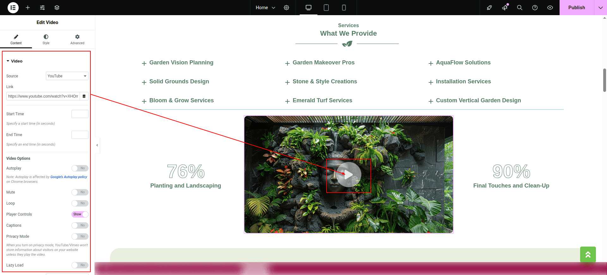The height and width of the screenshot is (275, 607).
Task: Select the "What We Provide" heading
Action: tap(348, 33)
